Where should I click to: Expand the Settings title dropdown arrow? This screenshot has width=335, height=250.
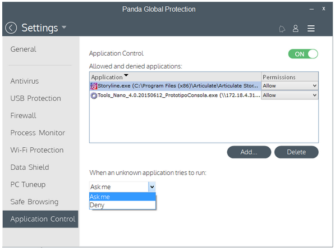(64, 28)
